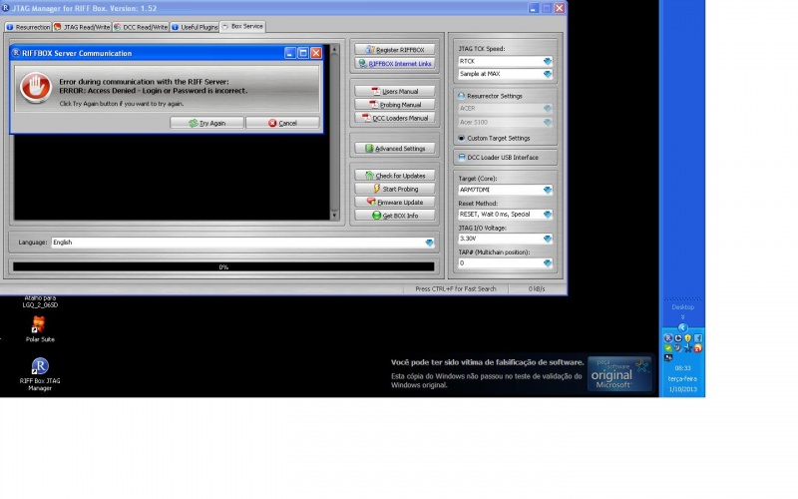Collapse tray icons with the round arrow
The width and height of the screenshot is (798, 499).
683,328
